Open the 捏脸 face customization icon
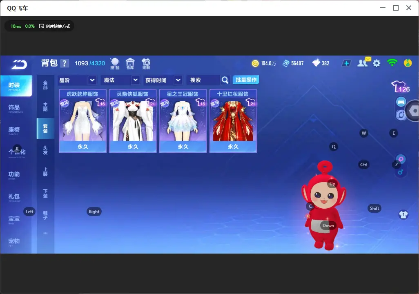 (x=115, y=64)
